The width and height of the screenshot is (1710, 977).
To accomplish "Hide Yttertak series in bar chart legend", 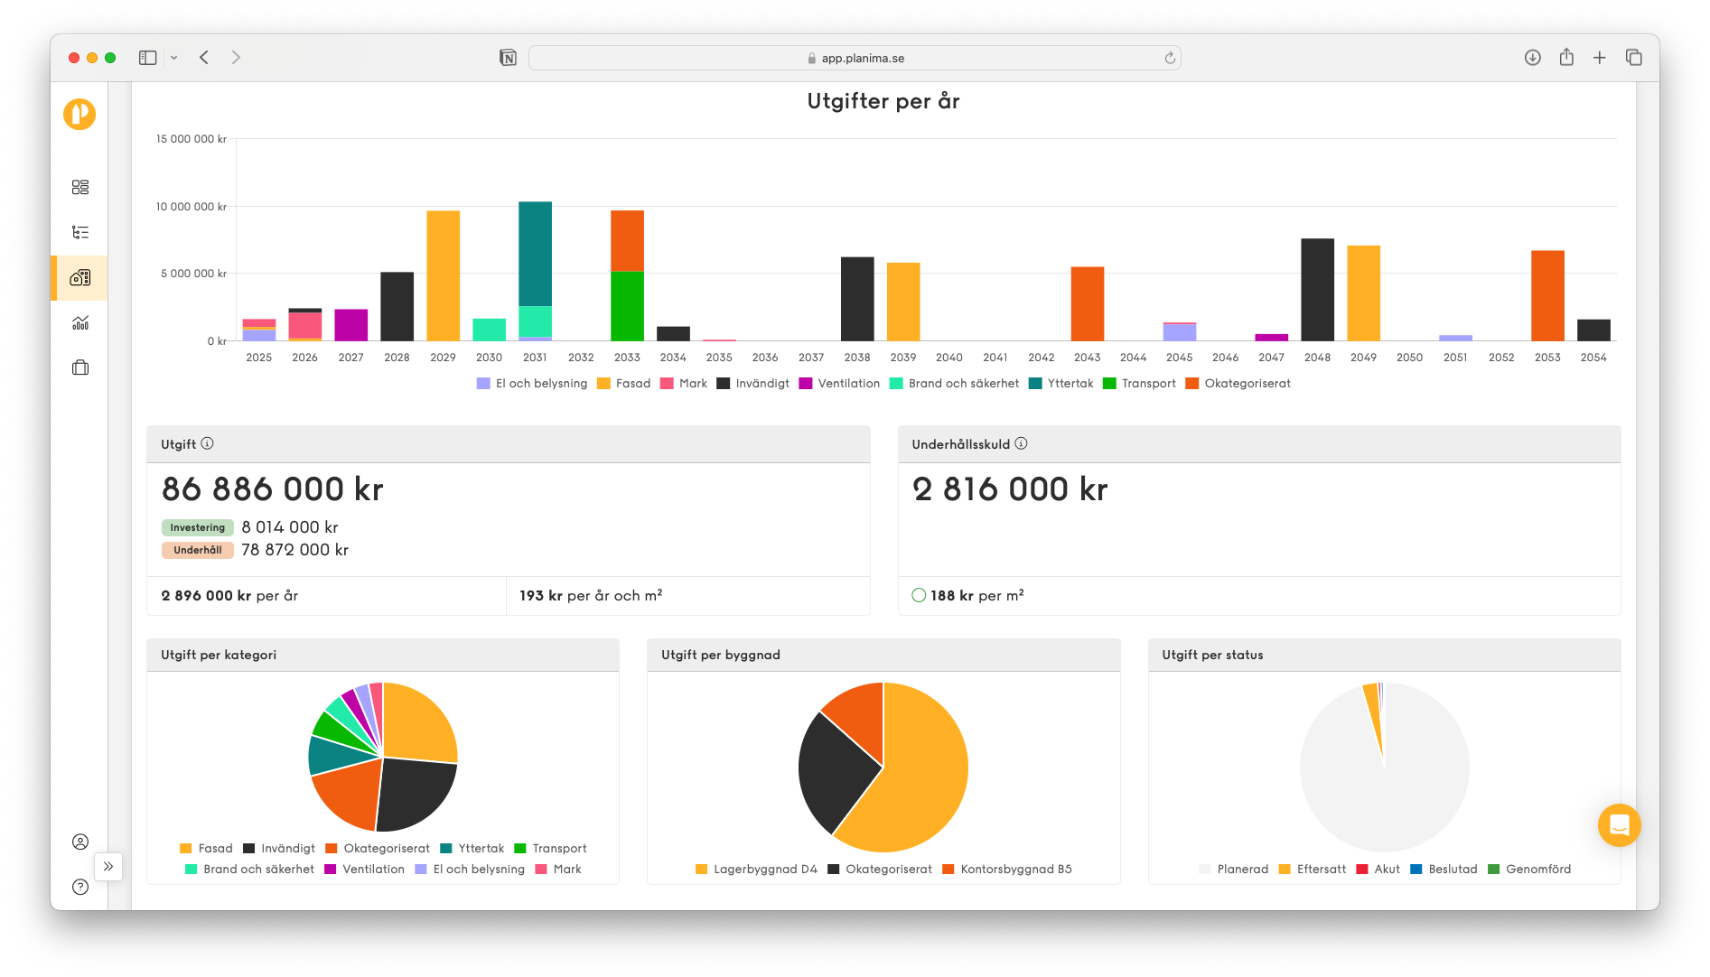I will pos(1061,384).
